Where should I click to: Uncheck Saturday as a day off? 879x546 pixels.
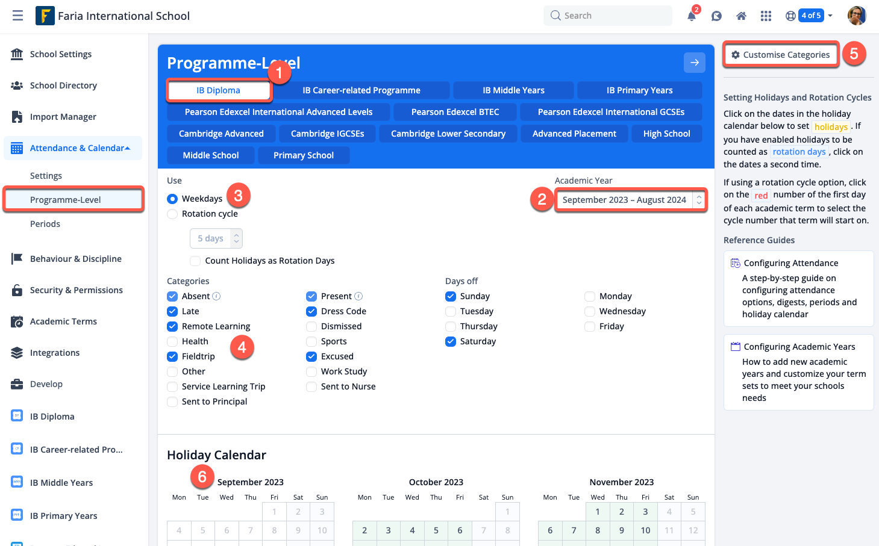point(451,341)
